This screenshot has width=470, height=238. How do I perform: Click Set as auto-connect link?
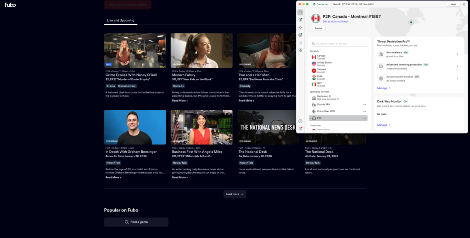click(x=335, y=22)
